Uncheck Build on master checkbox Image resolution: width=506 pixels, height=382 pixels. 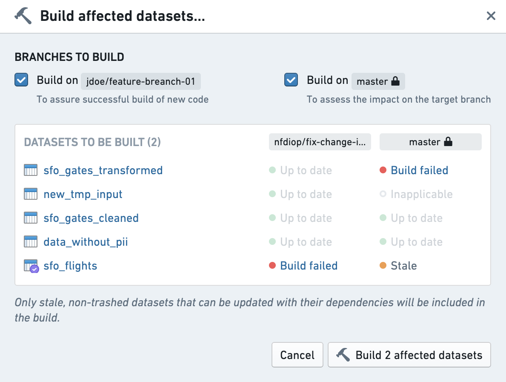(x=291, y=80)
